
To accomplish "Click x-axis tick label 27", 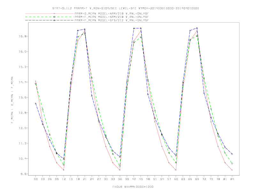I will (99, 179).
